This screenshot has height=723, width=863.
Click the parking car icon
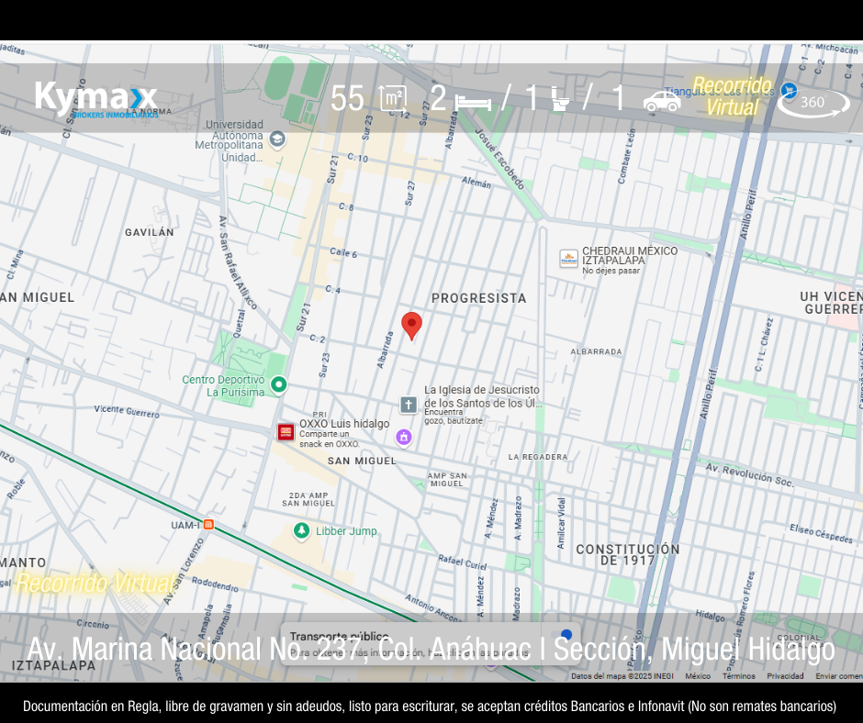(x=662, y=101)
